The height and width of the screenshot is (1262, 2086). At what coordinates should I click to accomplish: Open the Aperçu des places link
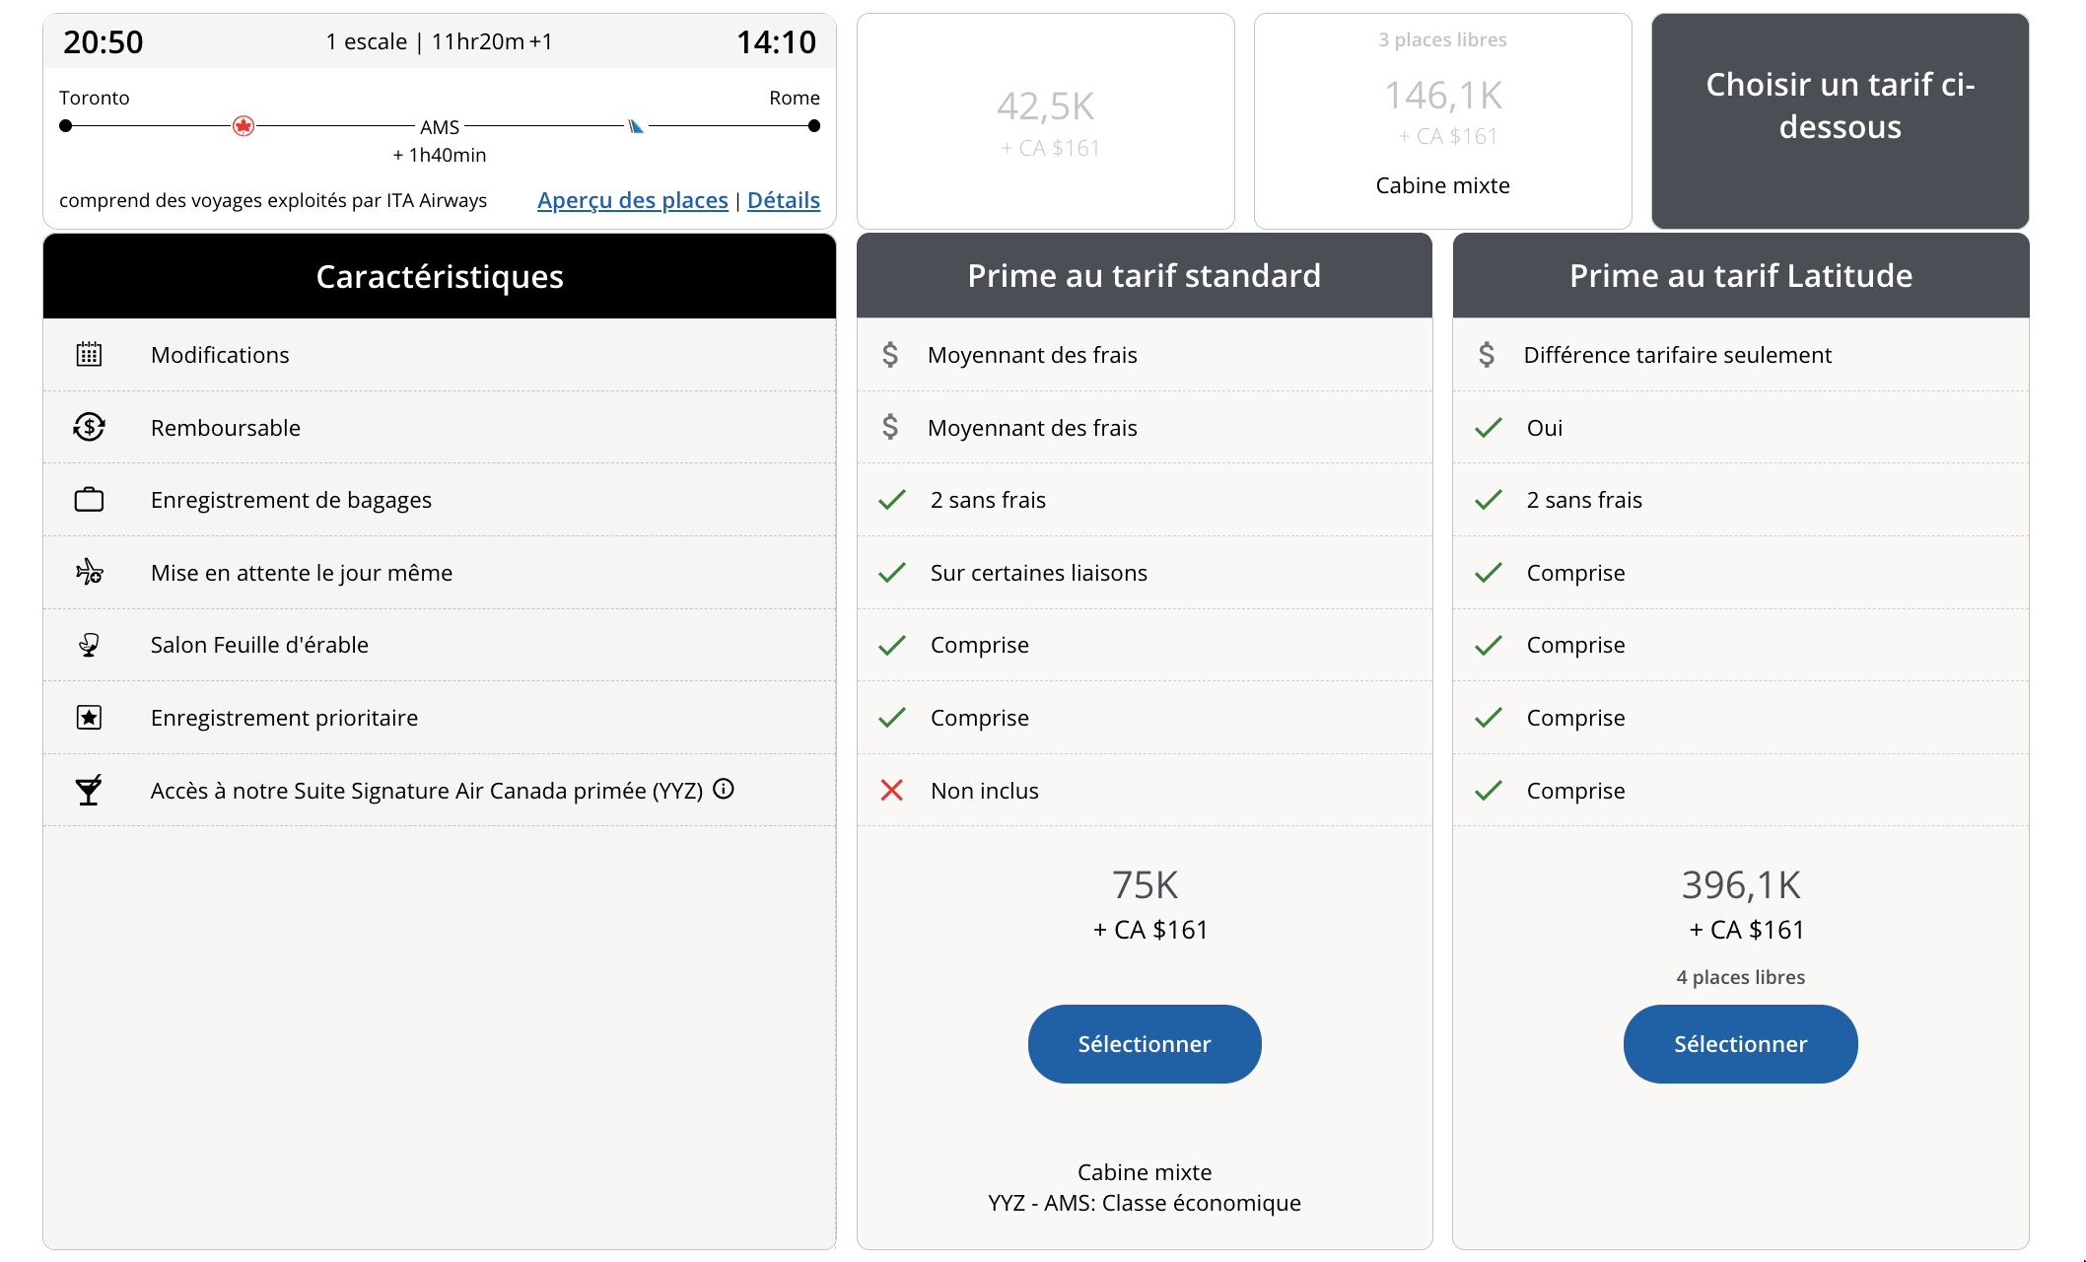tap(633, 200)
